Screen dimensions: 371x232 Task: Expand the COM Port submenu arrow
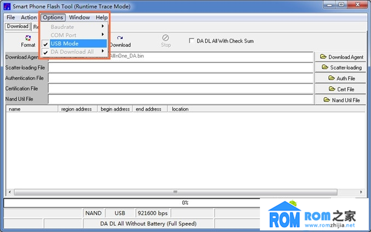(x=103, y=34)
